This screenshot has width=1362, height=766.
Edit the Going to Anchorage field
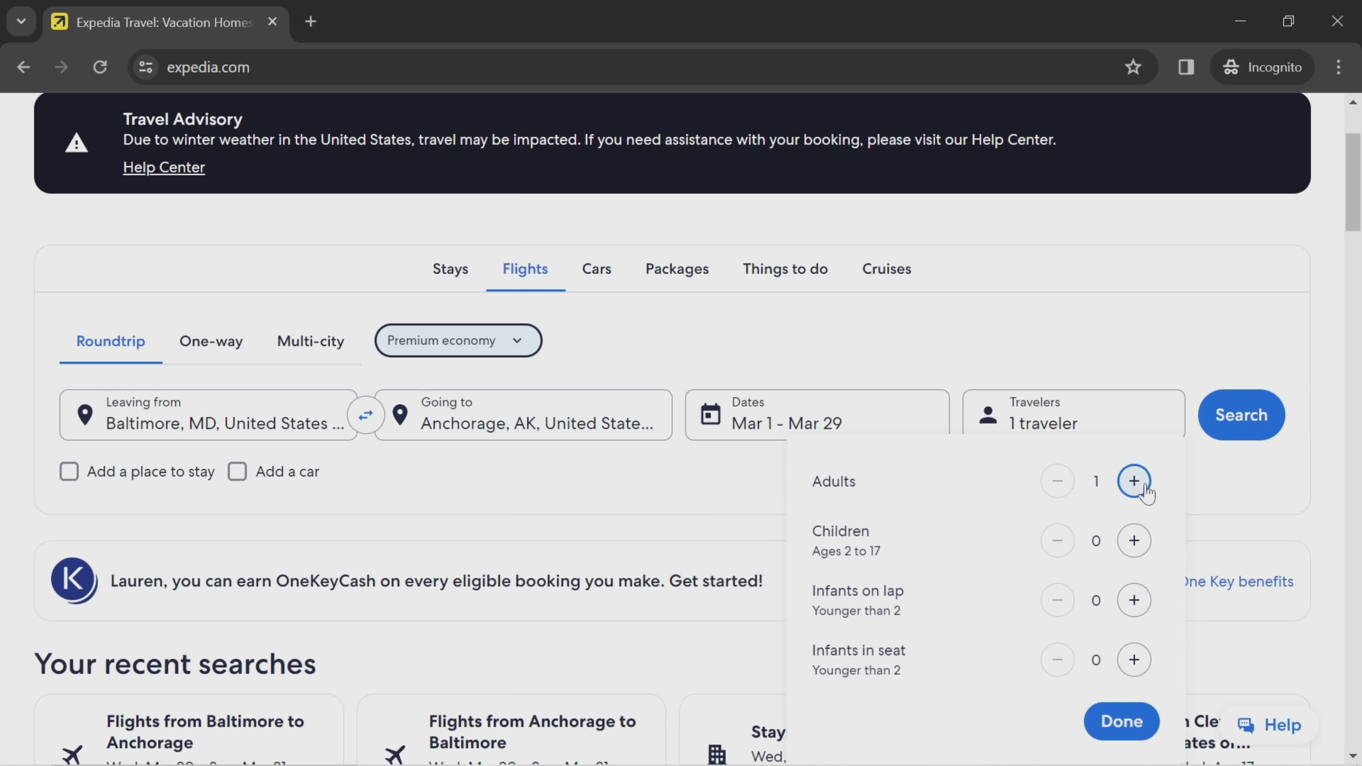(x=524, y=415)
